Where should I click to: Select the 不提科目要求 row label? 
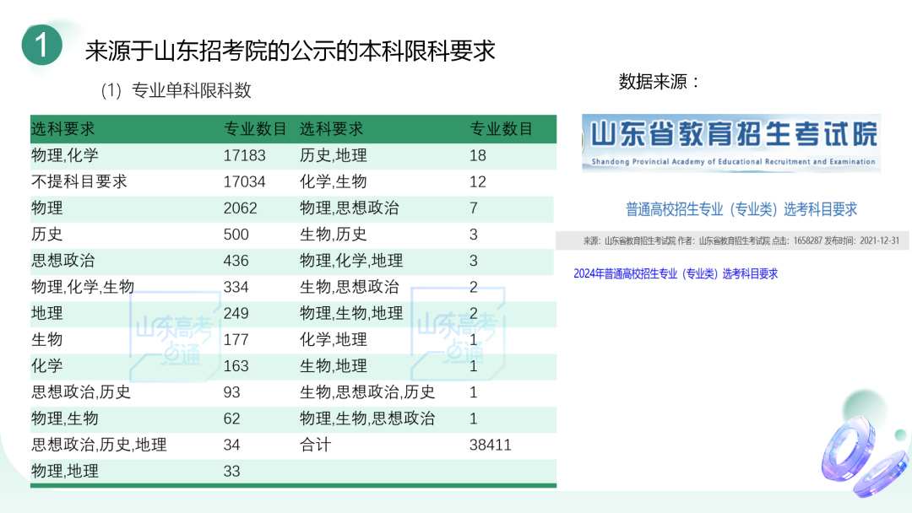coord(79,181)
